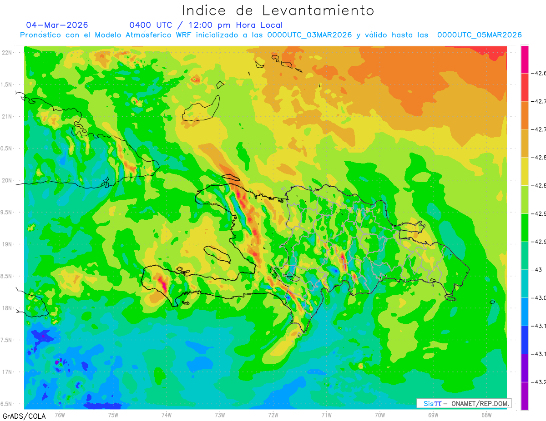Click the "73W" longitude label
This screenshot has width=546, height=421.
click(x=220, y=415)
